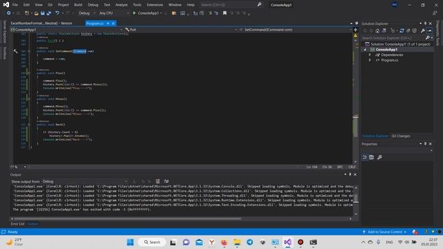The width and height of the screenshot is (443, 249).
Task: Click Clear All icon in Output toolbar
Action: pos(158,181)
